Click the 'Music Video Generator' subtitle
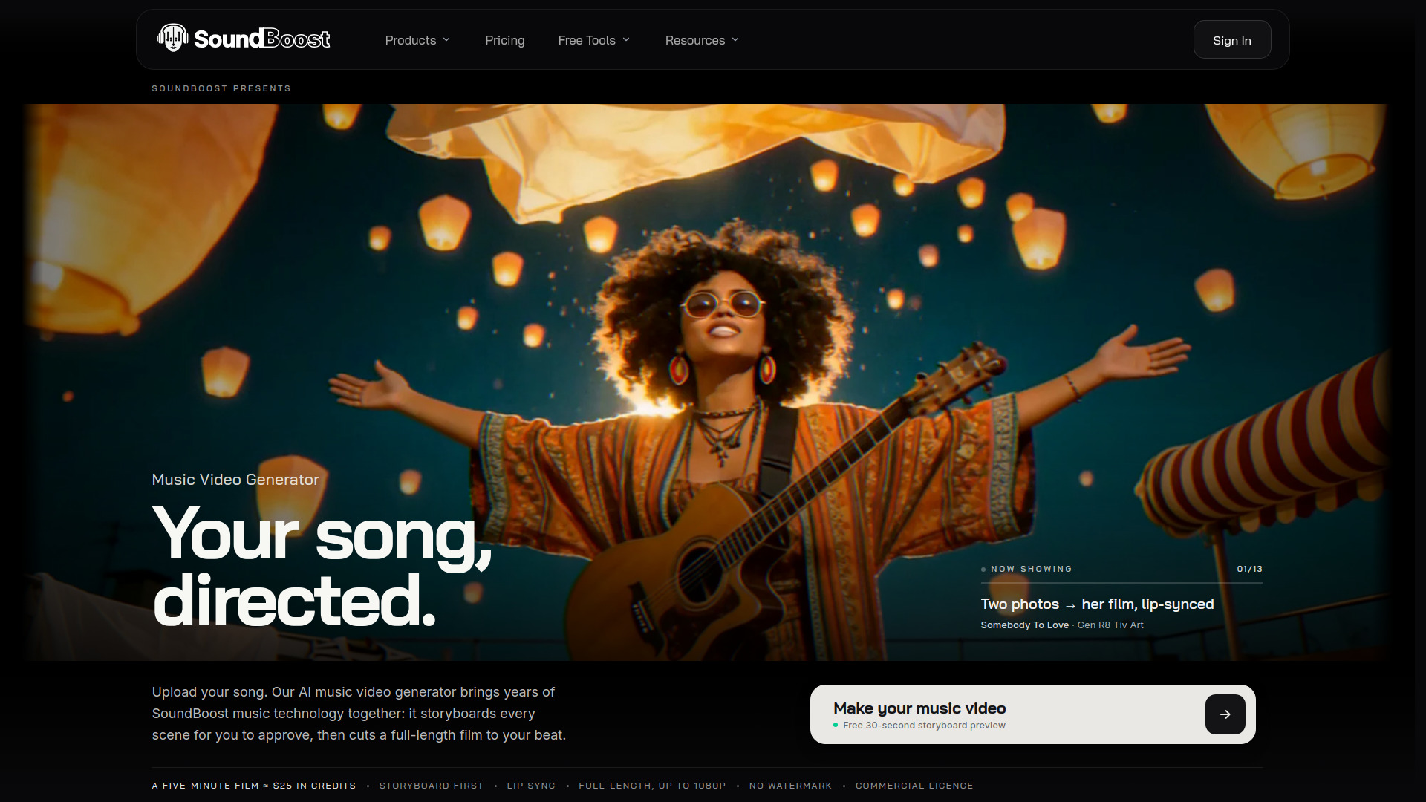The image size is (1426, 802). (x=235, y=480)
